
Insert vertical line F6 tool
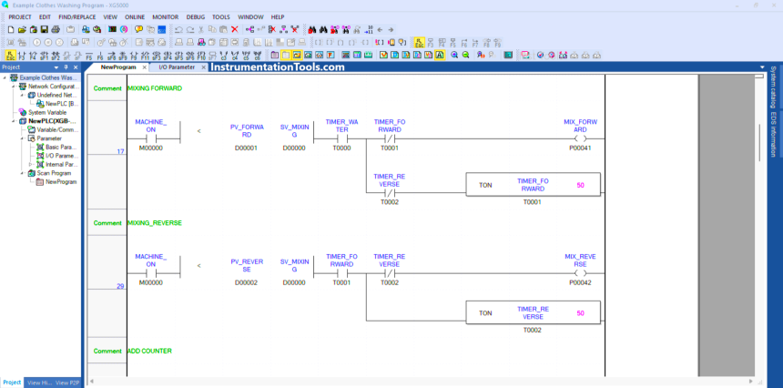point(100,55)
